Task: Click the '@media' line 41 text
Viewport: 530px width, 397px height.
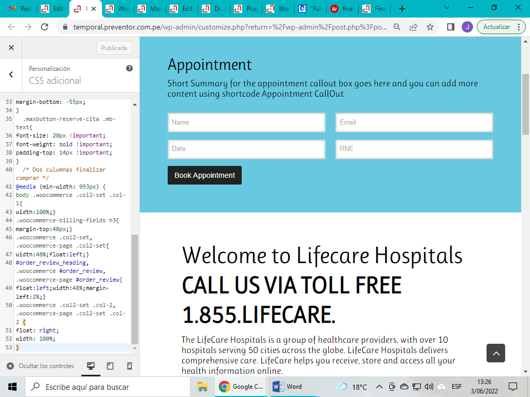Action: pos(26,187)
